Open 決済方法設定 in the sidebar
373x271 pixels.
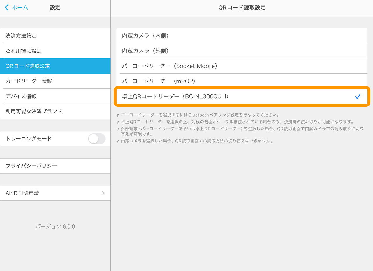[55, 36]
